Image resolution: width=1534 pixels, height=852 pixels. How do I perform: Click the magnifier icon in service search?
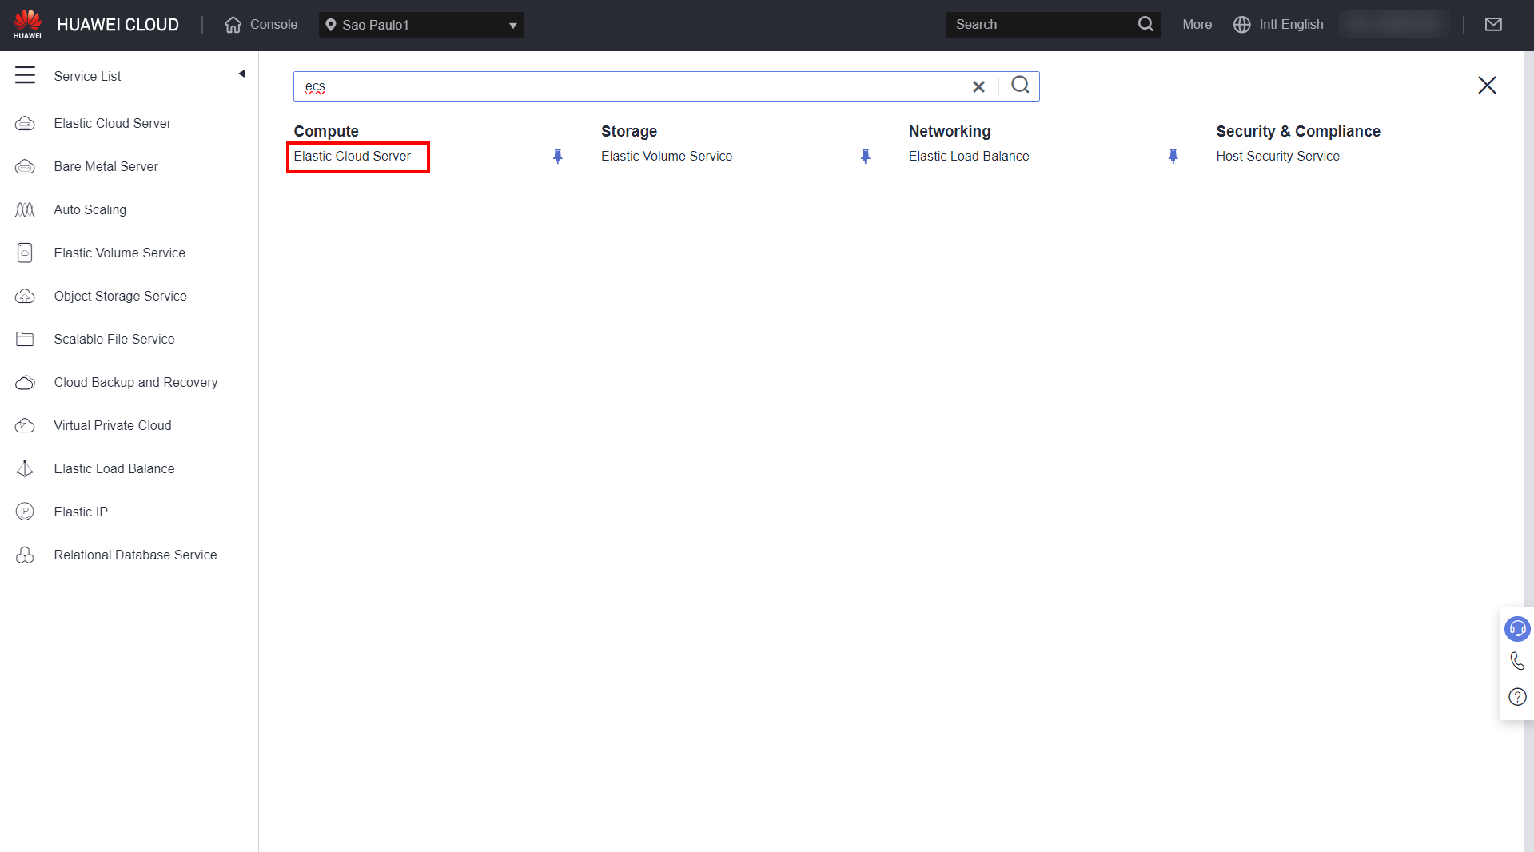(1020, 86)
